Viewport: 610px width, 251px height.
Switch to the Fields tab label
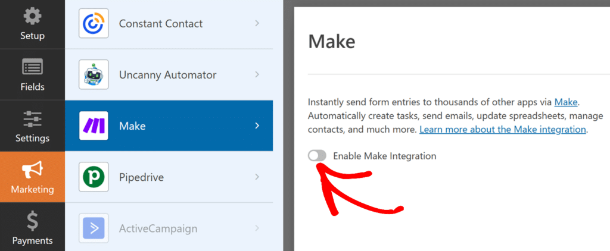[x=32, y=87]
